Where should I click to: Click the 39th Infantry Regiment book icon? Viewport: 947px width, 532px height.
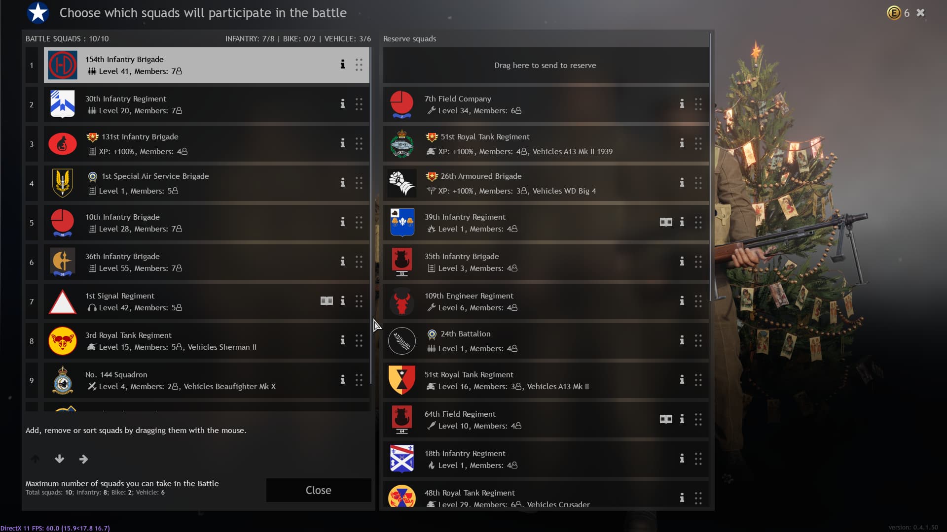tap(666, 222)
